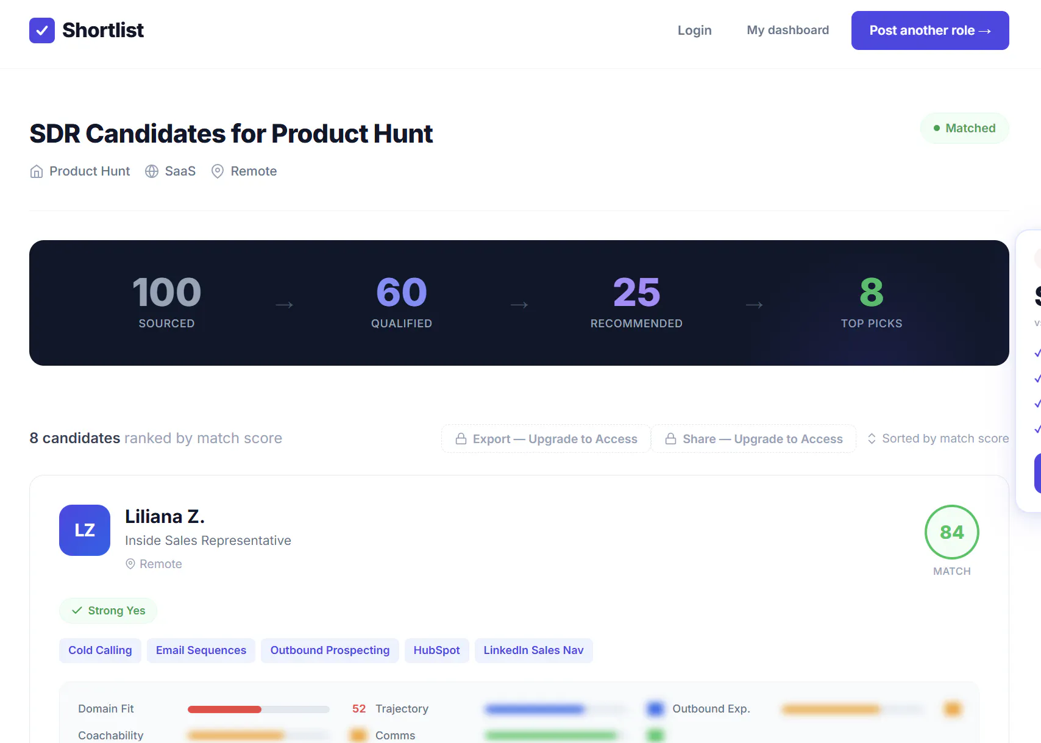Click Share — Upgrade to Access button
1041x743 pixels.
[754, 439]
